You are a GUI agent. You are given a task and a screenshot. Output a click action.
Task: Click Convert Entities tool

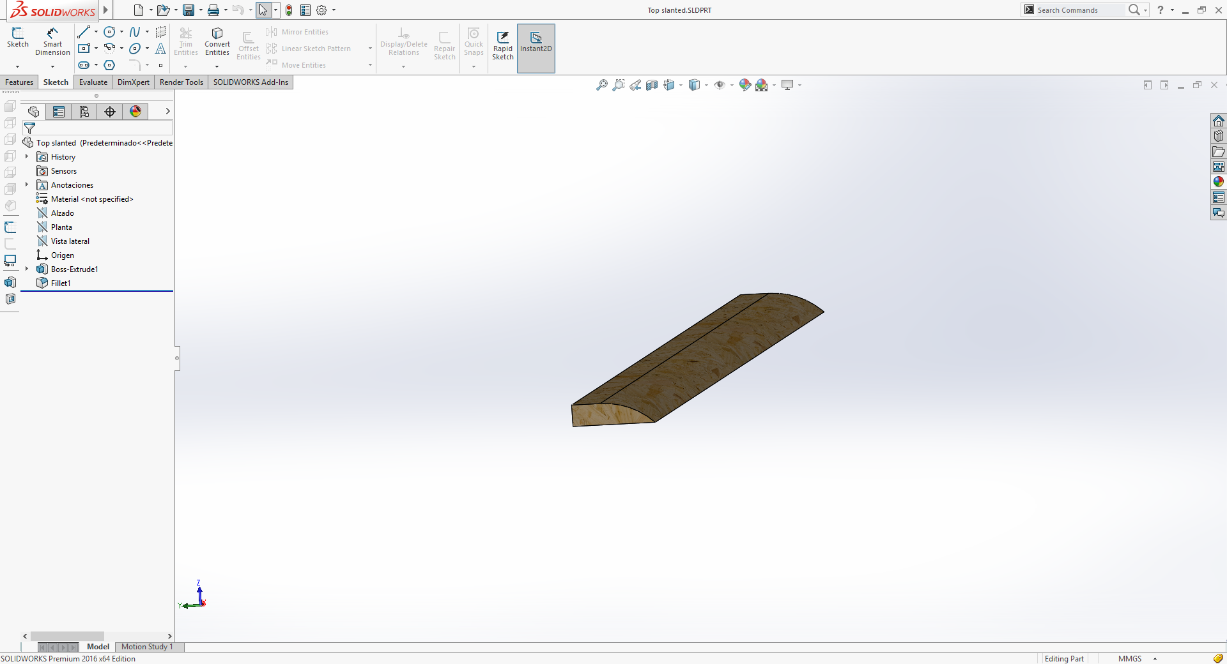(x=217, y=41)
